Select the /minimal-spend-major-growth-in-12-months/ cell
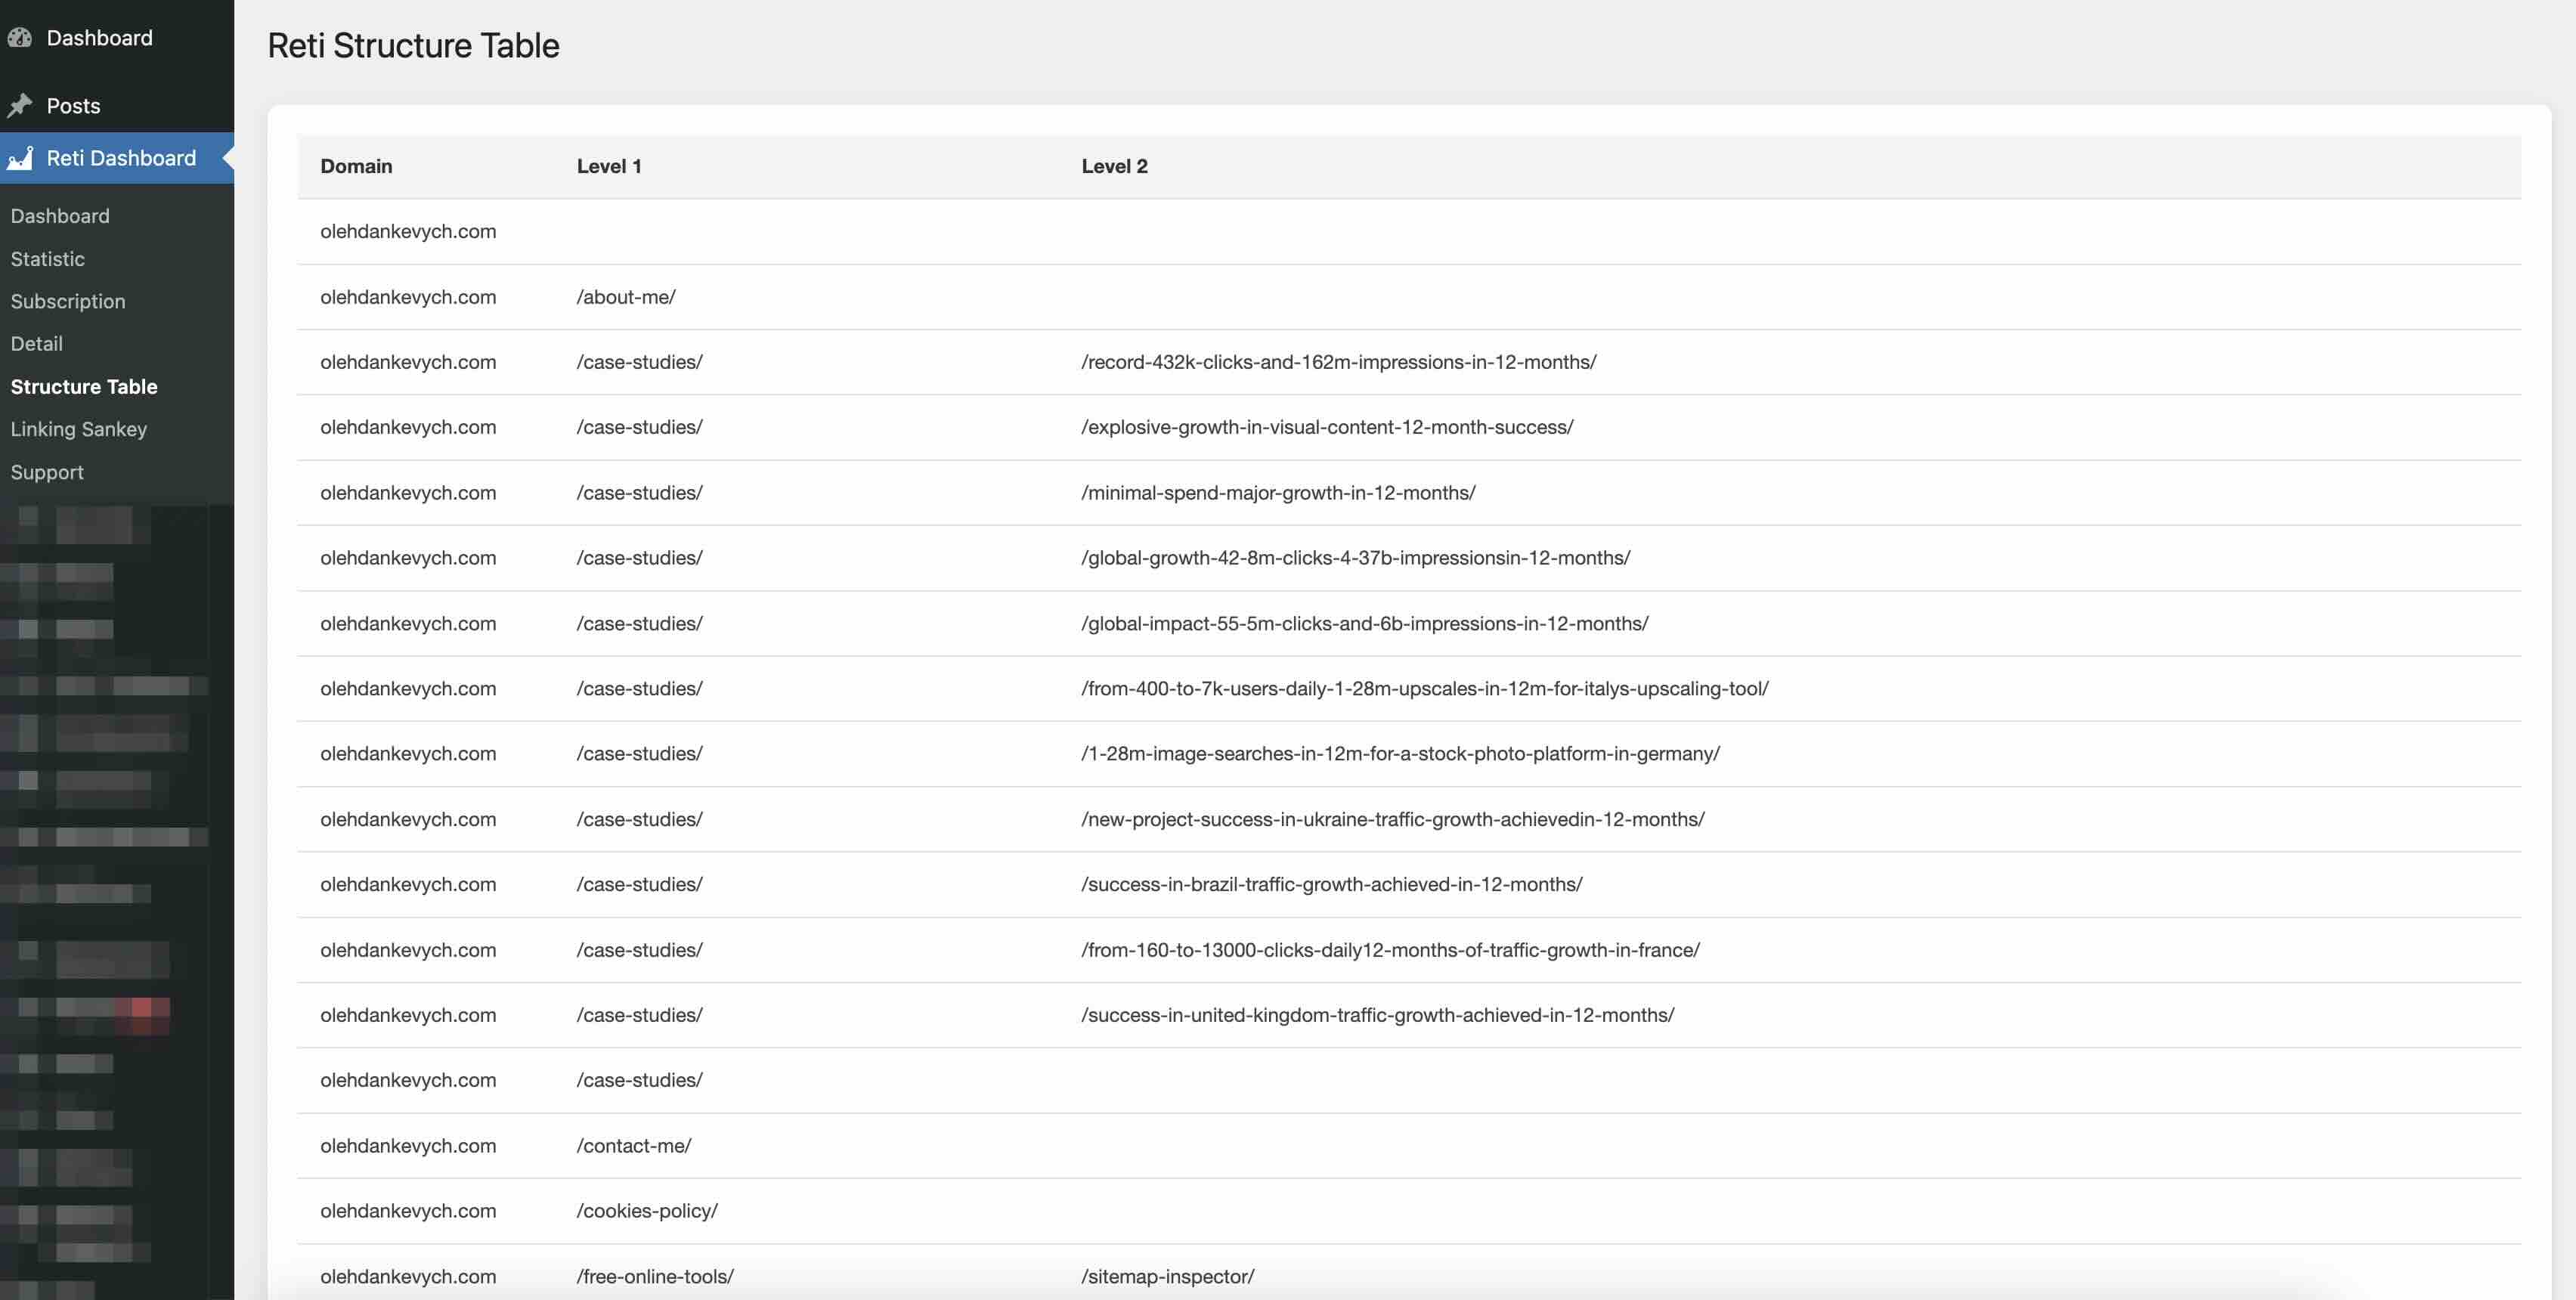 1278,493
